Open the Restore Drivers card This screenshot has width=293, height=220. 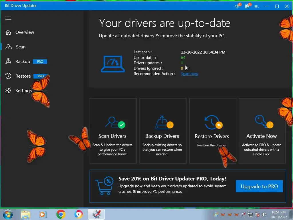(x=213, y=131)
